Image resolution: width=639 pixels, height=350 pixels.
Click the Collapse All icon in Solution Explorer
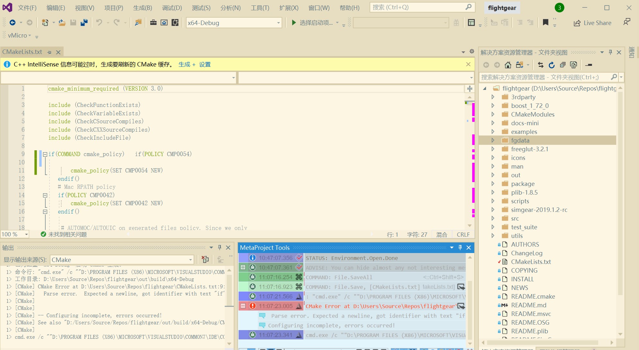click(563, 65)
